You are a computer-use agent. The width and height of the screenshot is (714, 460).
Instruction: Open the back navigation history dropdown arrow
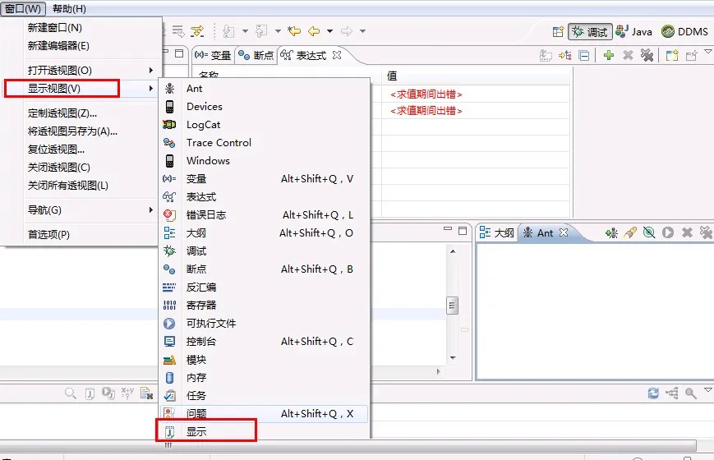[x=329, y=31]
